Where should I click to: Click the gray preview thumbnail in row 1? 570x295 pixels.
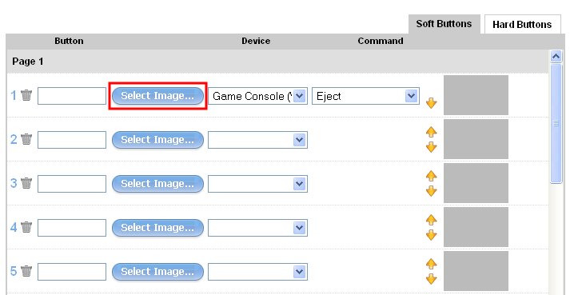click(x=476, y=95)
